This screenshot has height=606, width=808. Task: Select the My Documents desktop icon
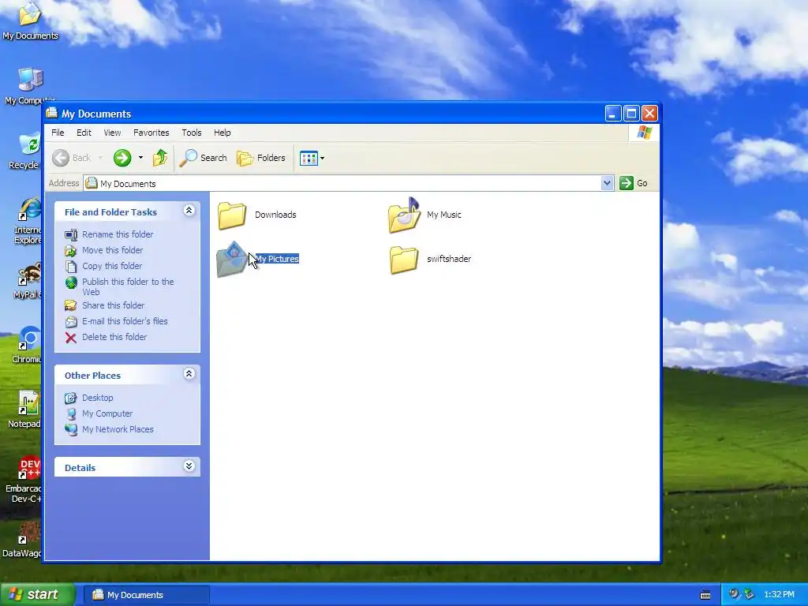pyautogui.click(x=30, y=21)
